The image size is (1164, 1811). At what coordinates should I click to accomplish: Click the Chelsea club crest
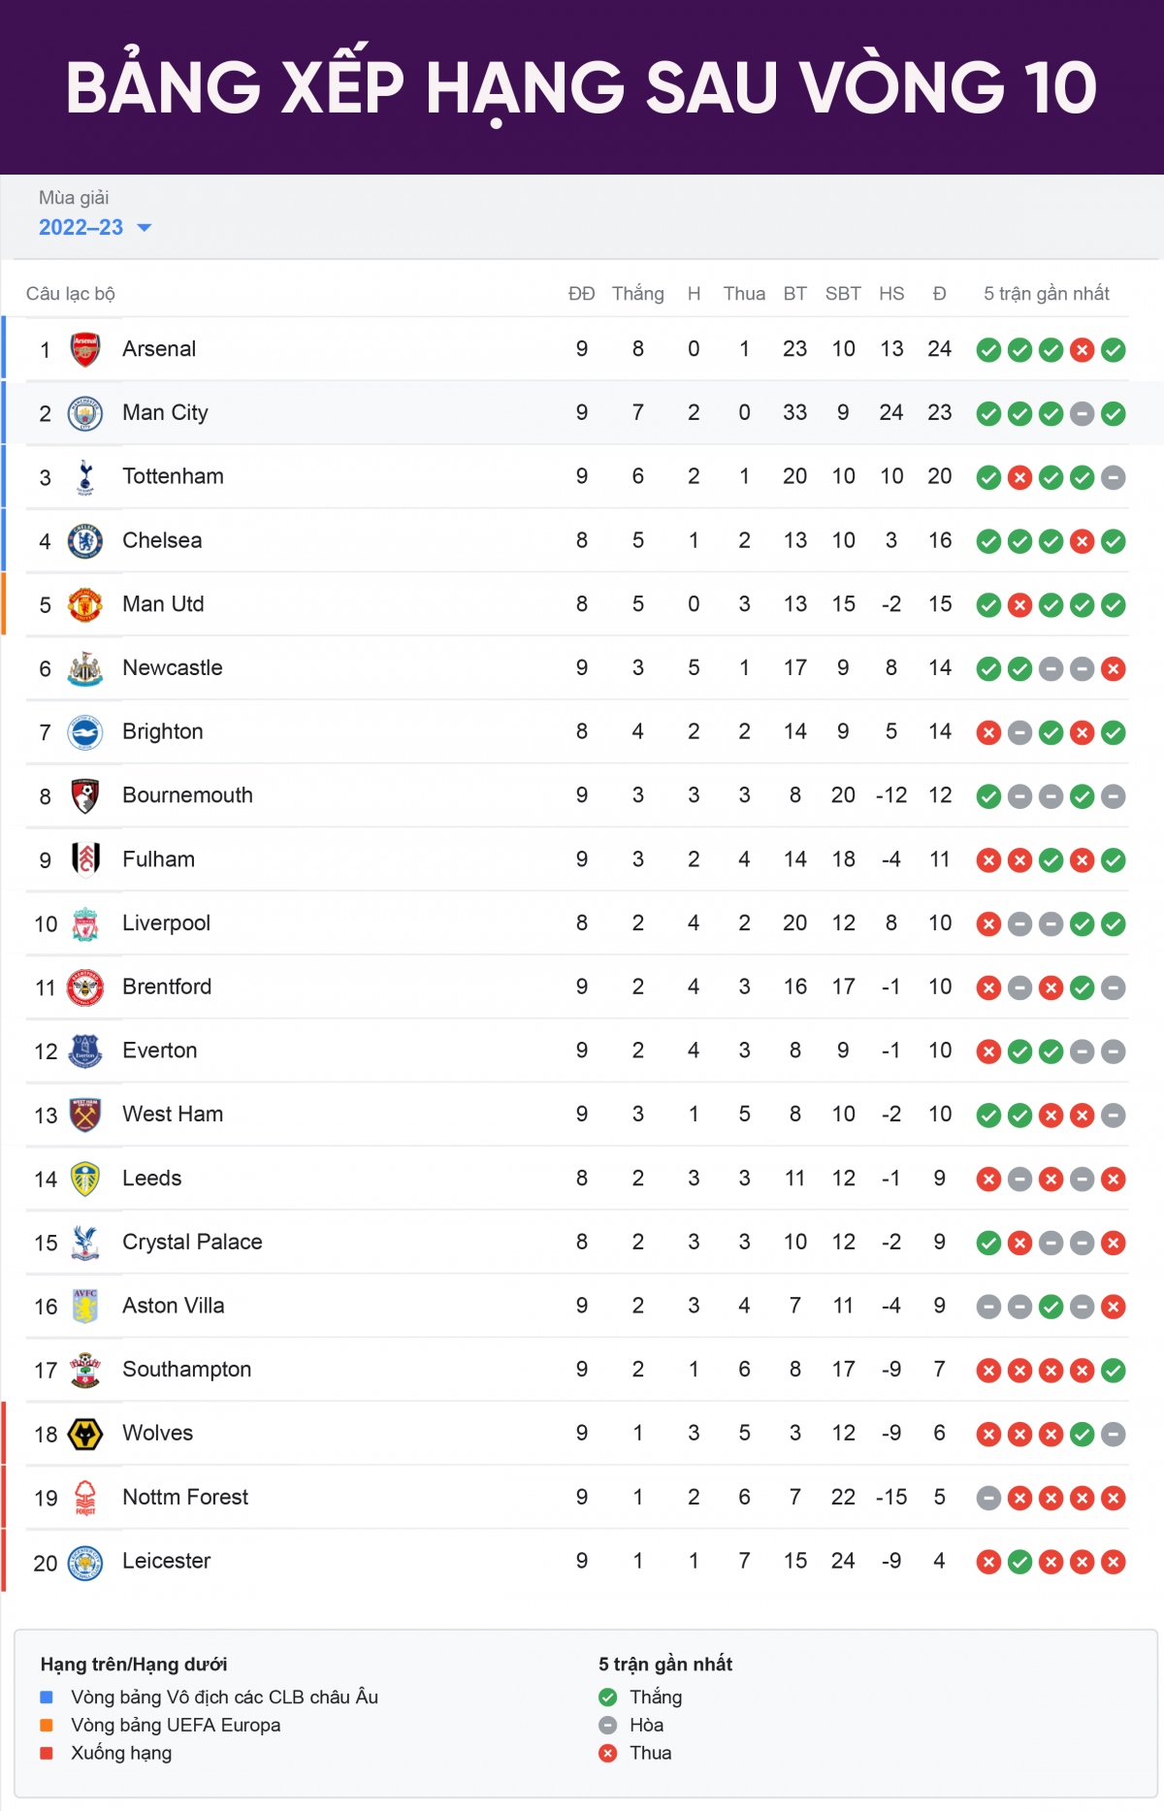(x=85, y=541)
